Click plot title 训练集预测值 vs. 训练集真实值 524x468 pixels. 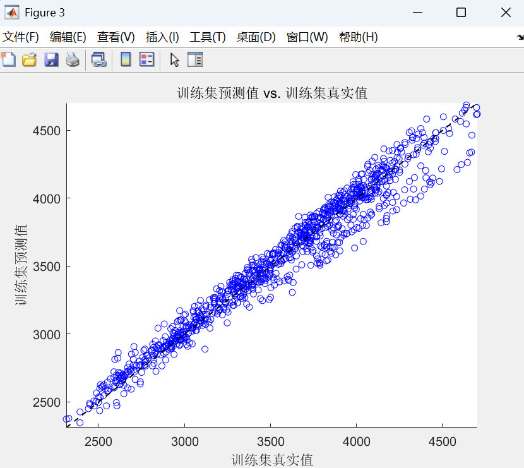[x=272, y=93]
